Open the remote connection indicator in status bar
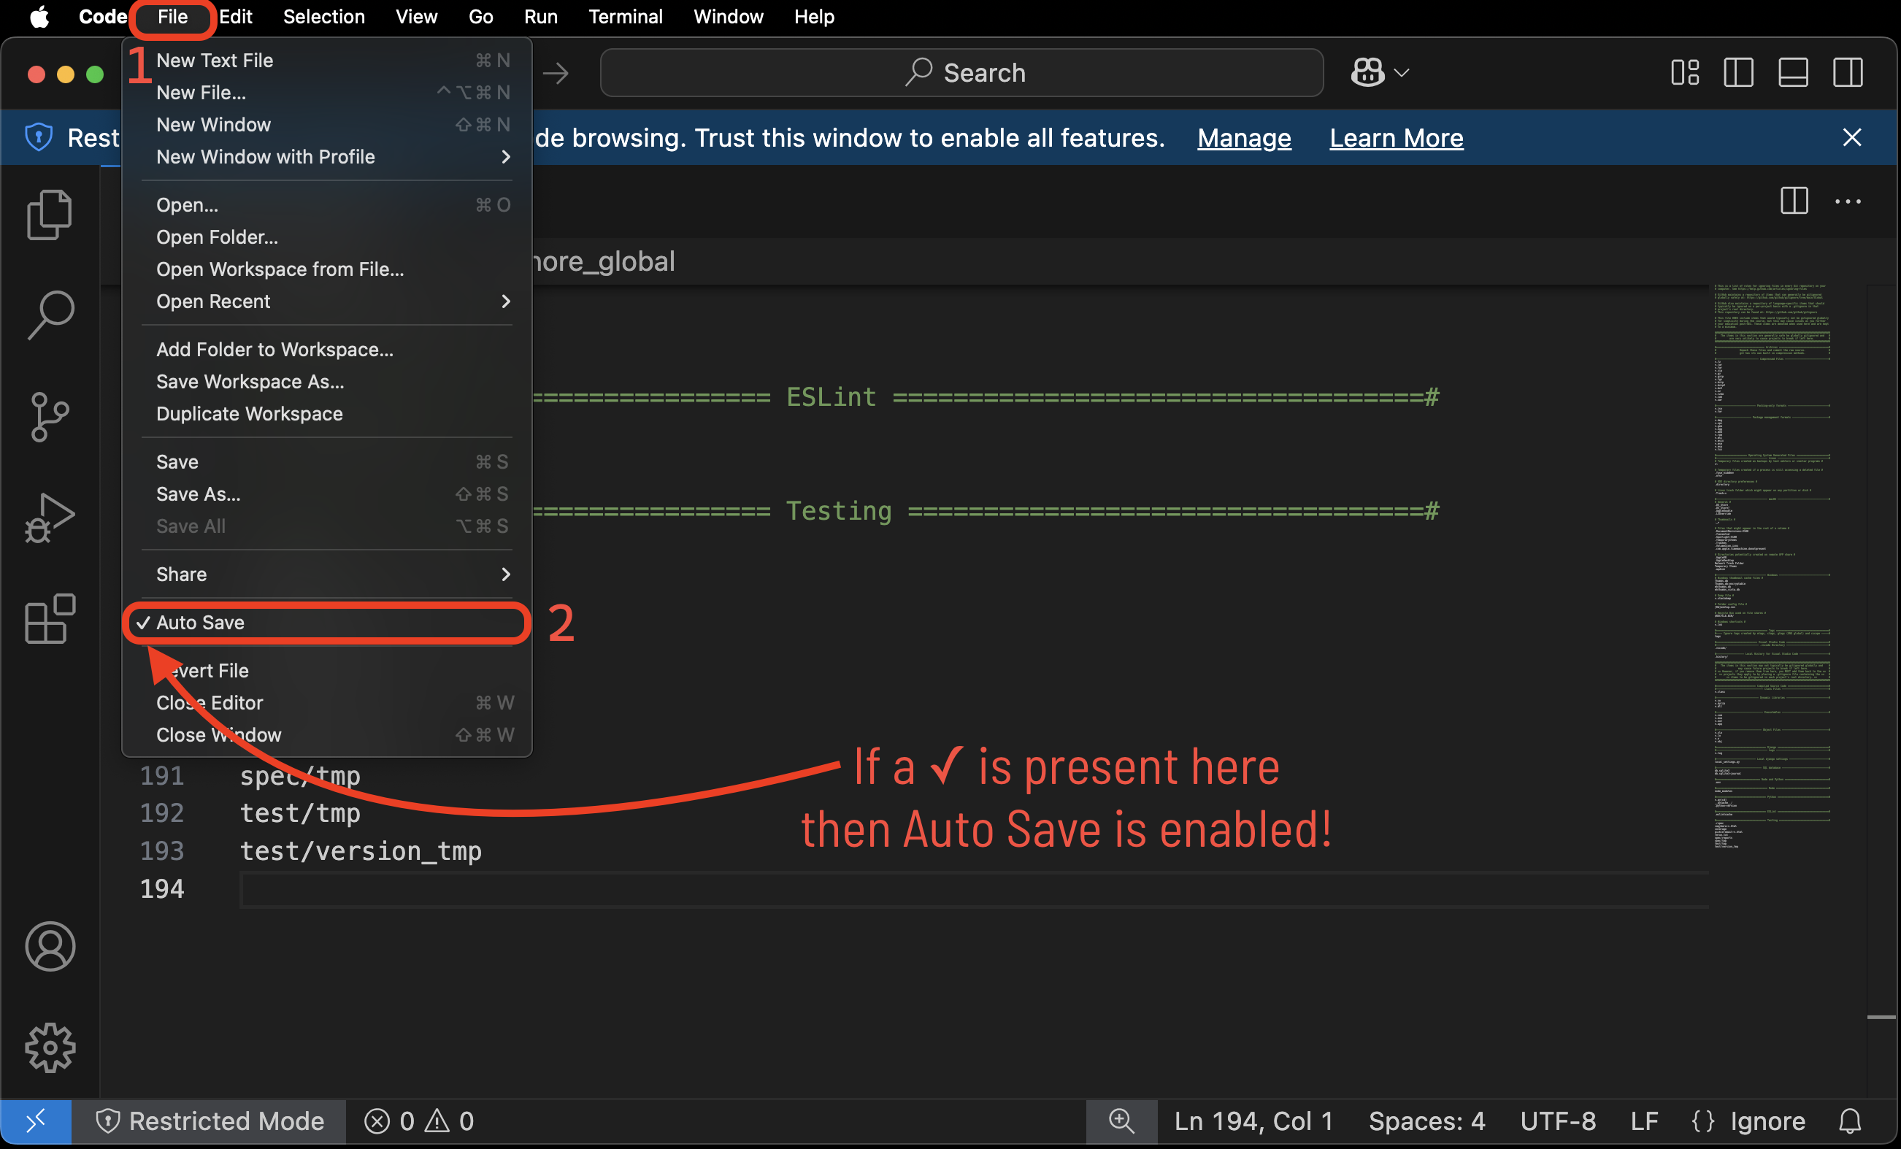This screenshot has width=1901, height=1149. (x=36, y=1121)
